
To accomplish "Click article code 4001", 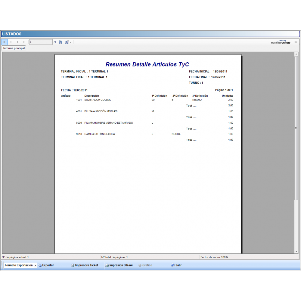I will (x=79, y=111).
